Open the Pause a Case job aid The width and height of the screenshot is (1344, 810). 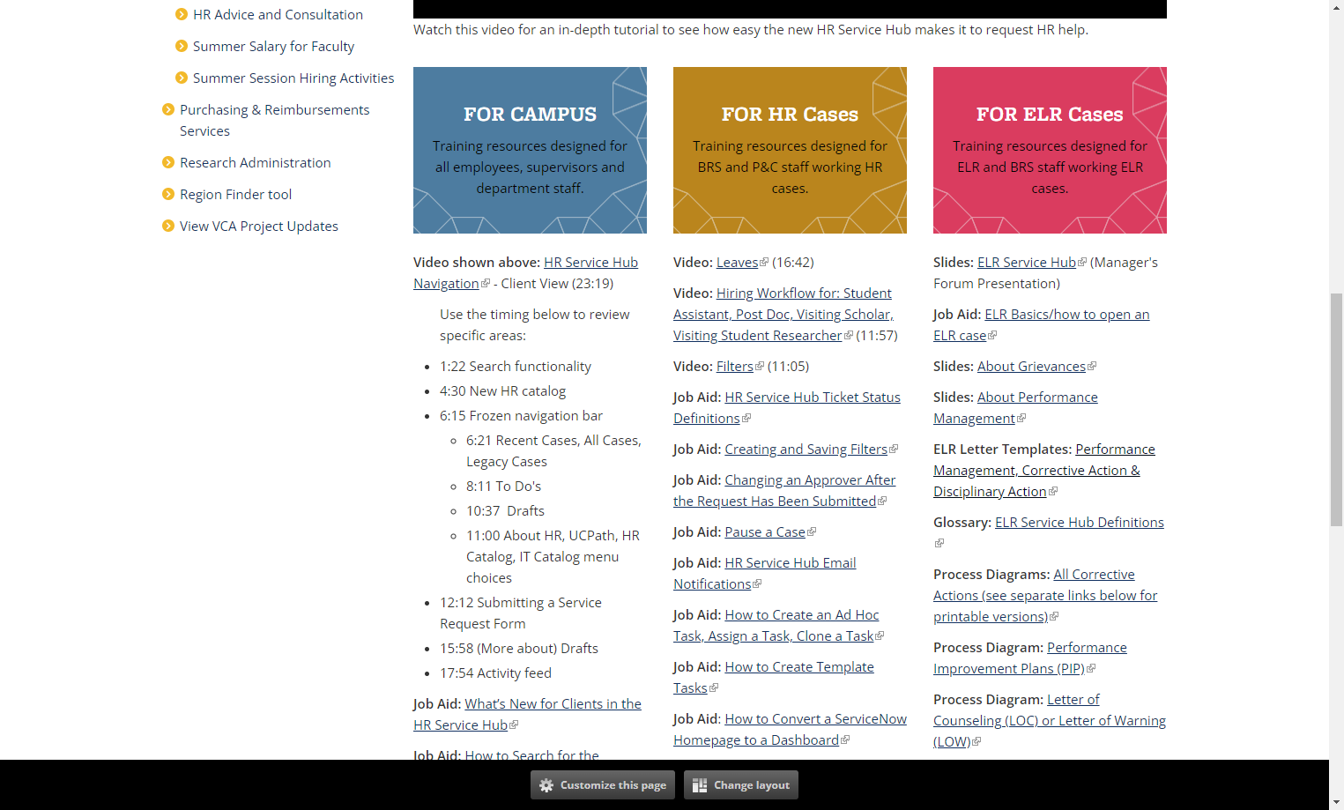(765, 532)
